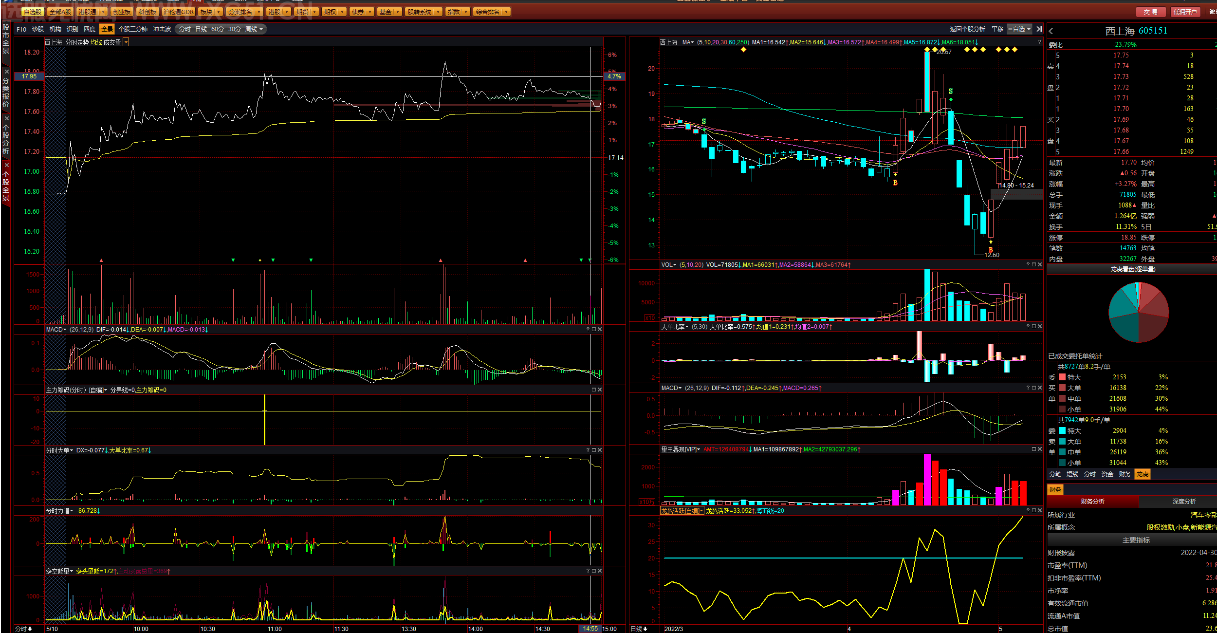Open the 综合排名 dropdown arrow
Image resolution: width=1217 pixels, height=633 pixels.
click(506, 12)
